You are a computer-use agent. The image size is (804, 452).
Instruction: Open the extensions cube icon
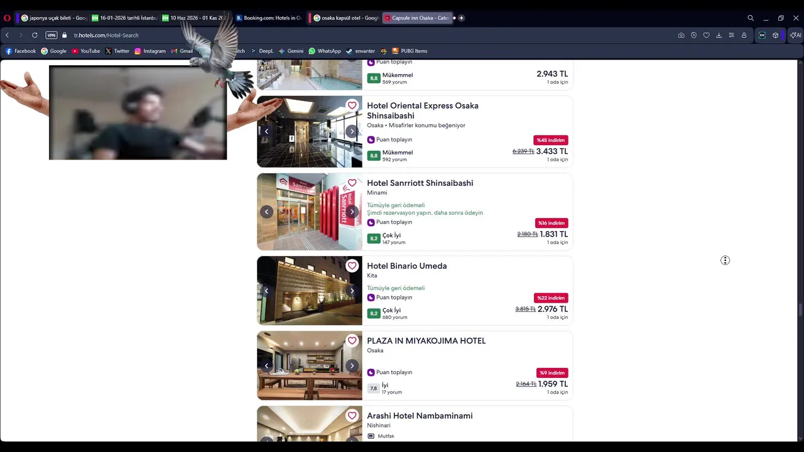coord(776,35)
